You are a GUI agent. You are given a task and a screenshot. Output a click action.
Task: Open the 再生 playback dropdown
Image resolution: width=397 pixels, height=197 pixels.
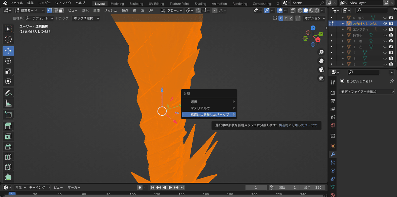(x=20, y=187)
